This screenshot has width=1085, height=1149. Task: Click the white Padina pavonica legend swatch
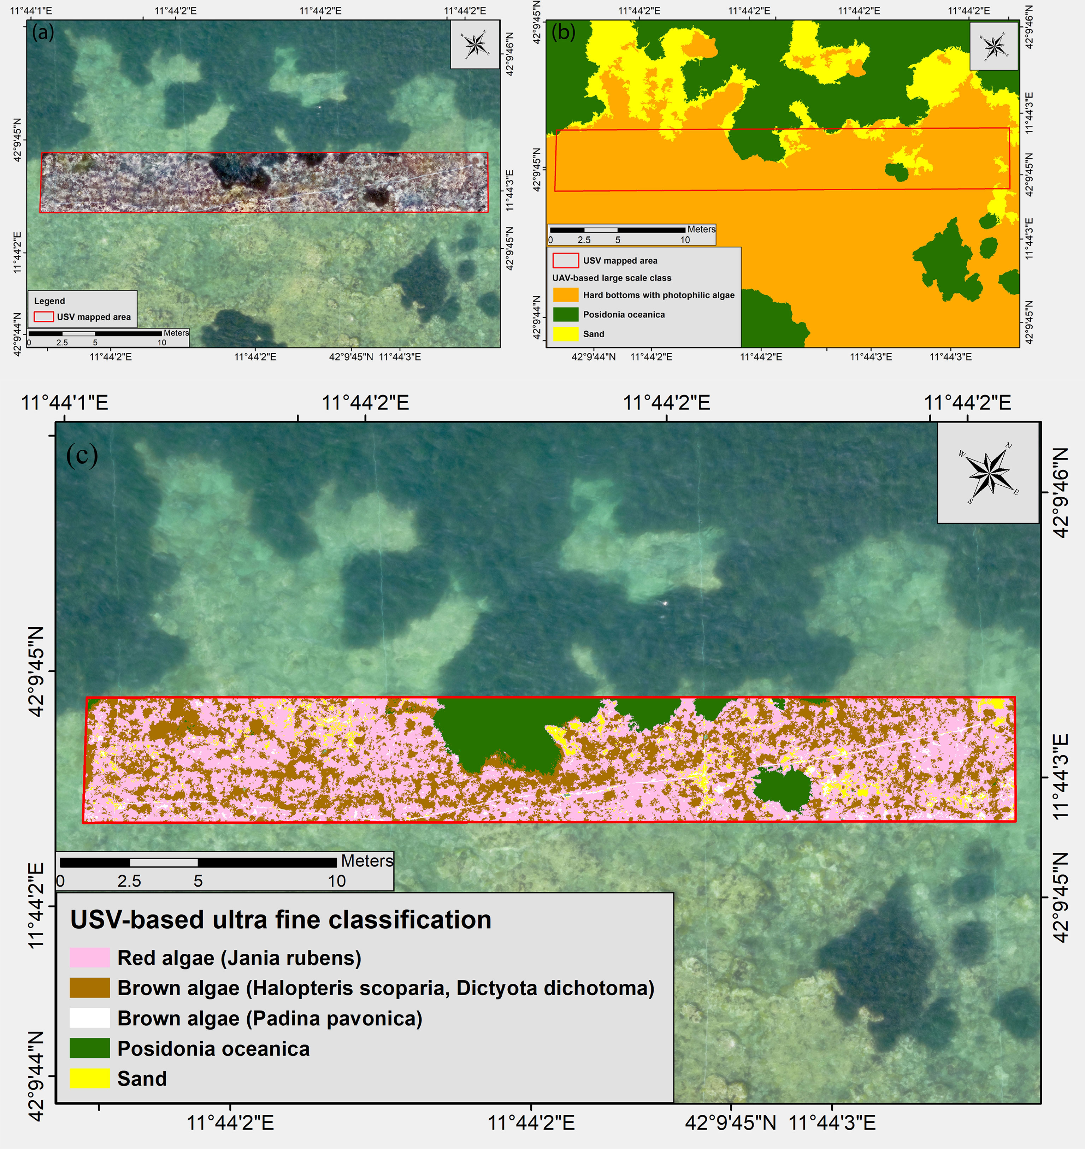pyautogui.click(x=90, y=1018)
